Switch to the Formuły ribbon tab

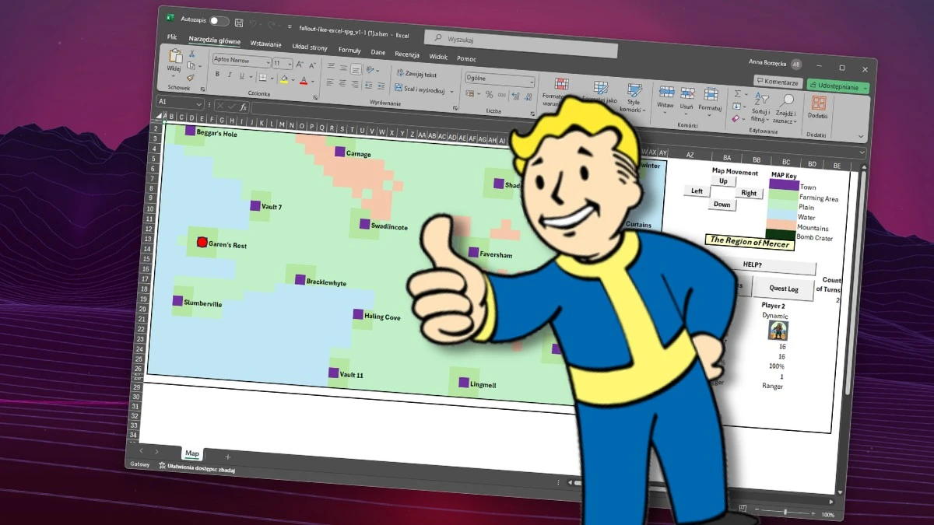pos(349,51)
